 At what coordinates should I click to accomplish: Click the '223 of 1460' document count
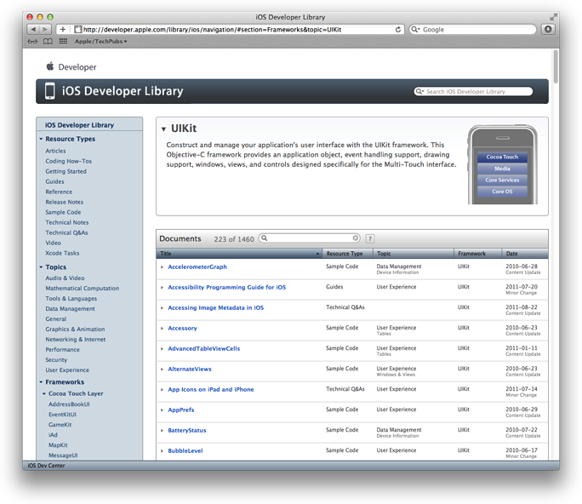coord(234,239)
